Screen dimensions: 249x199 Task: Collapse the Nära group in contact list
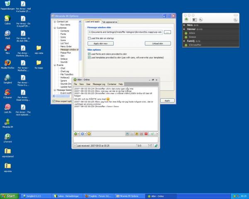tap(184, 25)
